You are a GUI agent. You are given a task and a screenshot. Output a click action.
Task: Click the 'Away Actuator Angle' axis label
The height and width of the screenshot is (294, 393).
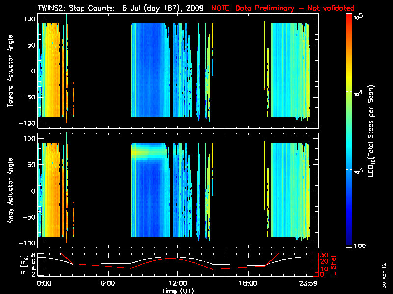[10, 191]
